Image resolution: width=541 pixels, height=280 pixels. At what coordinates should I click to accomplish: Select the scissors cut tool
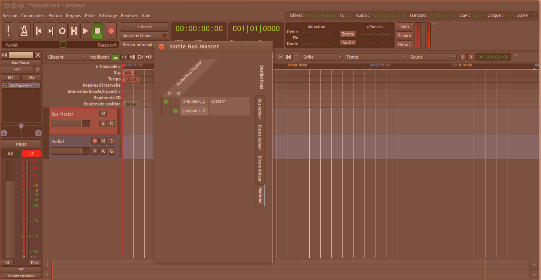pos(132,57)
